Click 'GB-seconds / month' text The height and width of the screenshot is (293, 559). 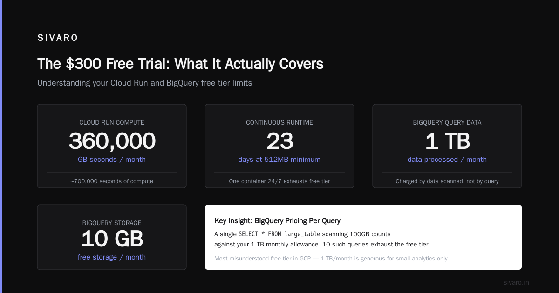112,160
